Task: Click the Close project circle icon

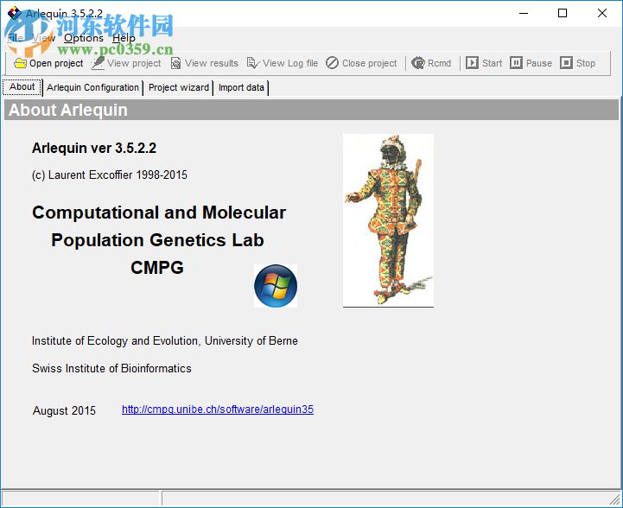Action: click(332, 63)
